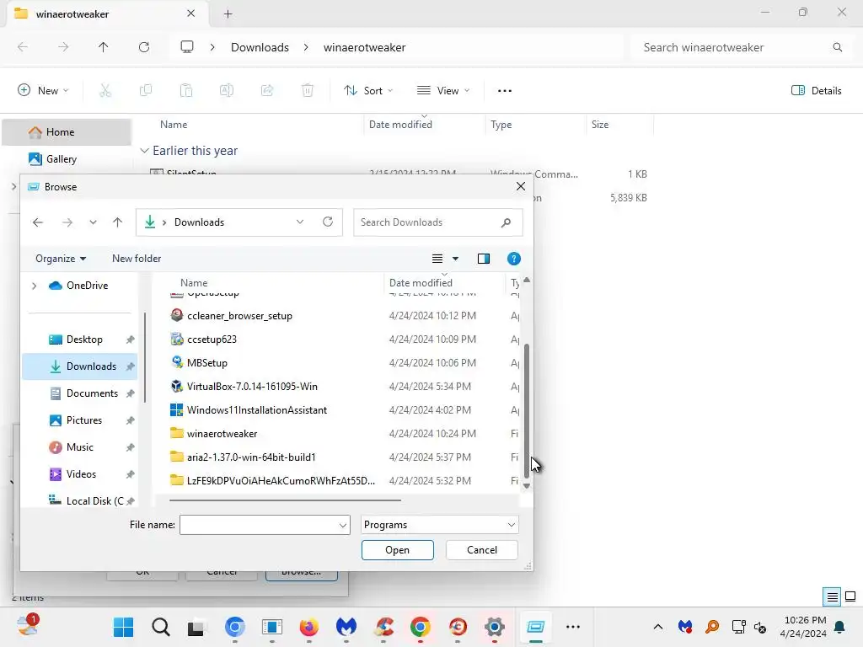Image resolution: width=863 pixels, height=647 pixels.
Task: Open Search from the taskbar
Action: (161, 627)
